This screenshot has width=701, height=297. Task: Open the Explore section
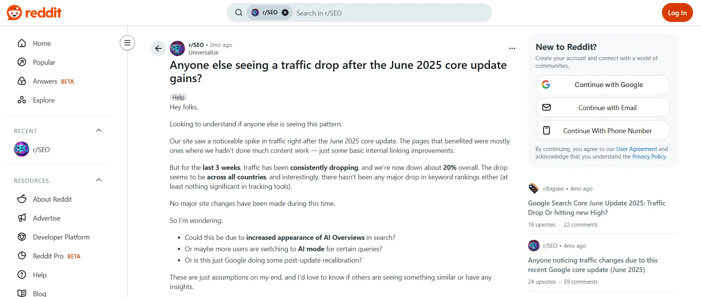point(44,100)
